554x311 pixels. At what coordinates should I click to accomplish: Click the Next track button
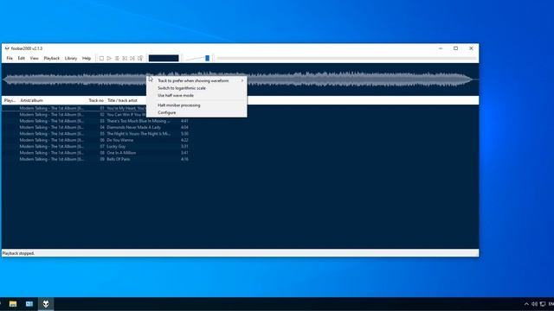(x=132, y=58)
